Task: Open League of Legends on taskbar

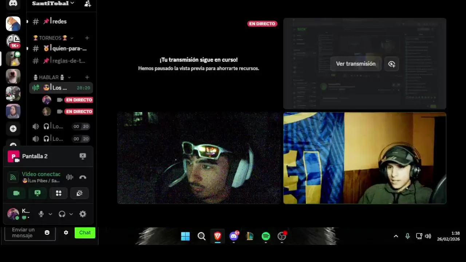Action: click(x=250, y=237)
